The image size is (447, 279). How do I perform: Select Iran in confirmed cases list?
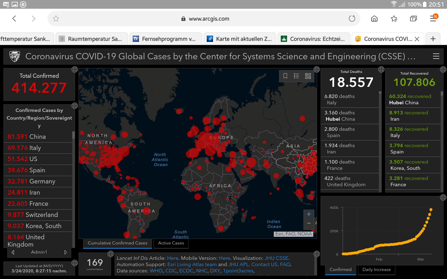pyautogui.click(x=38, y=193)
